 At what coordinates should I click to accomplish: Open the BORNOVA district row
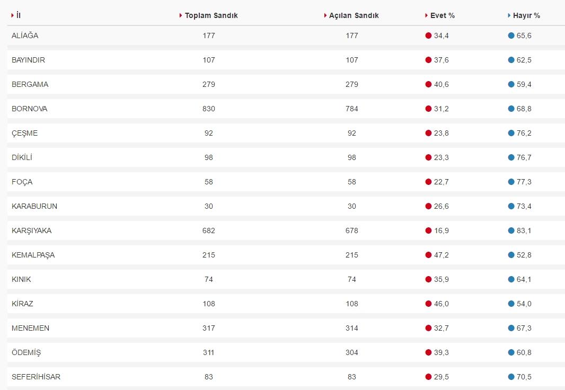point(30,109)
